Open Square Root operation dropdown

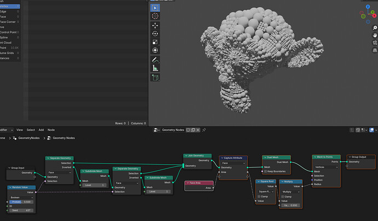[x=266, y=191]
